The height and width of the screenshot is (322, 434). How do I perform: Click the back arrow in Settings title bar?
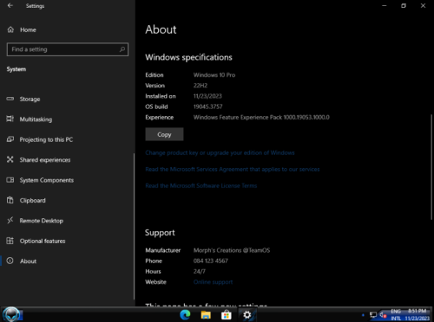[10, 6]
